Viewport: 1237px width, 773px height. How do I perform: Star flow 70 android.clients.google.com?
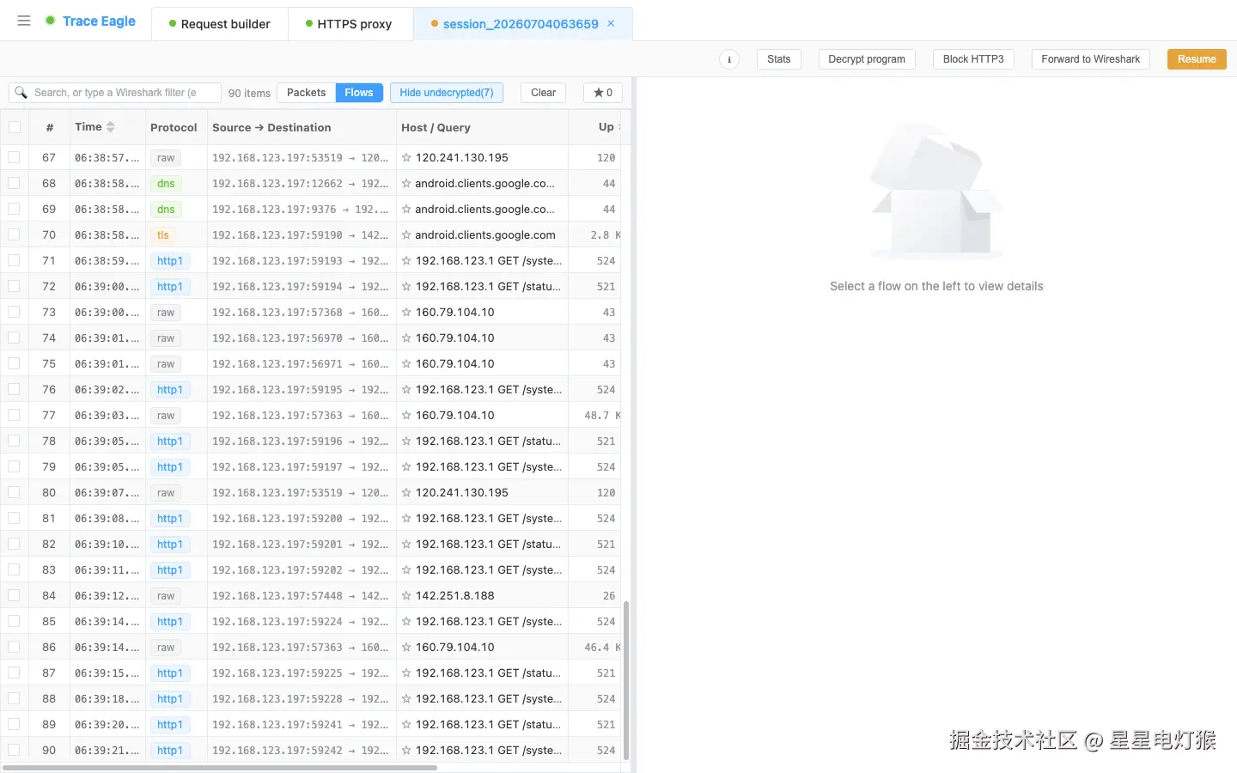[406, 235]
